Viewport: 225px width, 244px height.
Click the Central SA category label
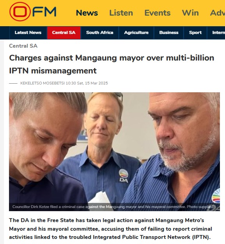tap(23, 46)
